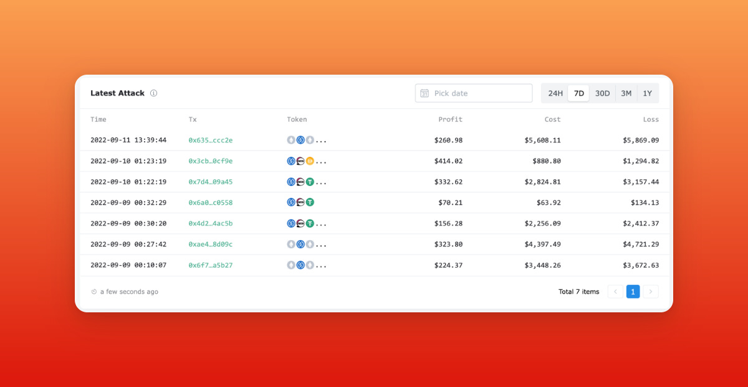Image resolution: width=748 pixels, height=387 pixels.
Task: Click the loss value $1,294.82
Action: point(641,161)
